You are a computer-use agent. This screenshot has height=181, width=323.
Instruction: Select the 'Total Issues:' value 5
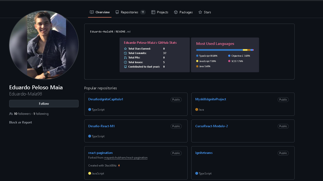(164, 62)
